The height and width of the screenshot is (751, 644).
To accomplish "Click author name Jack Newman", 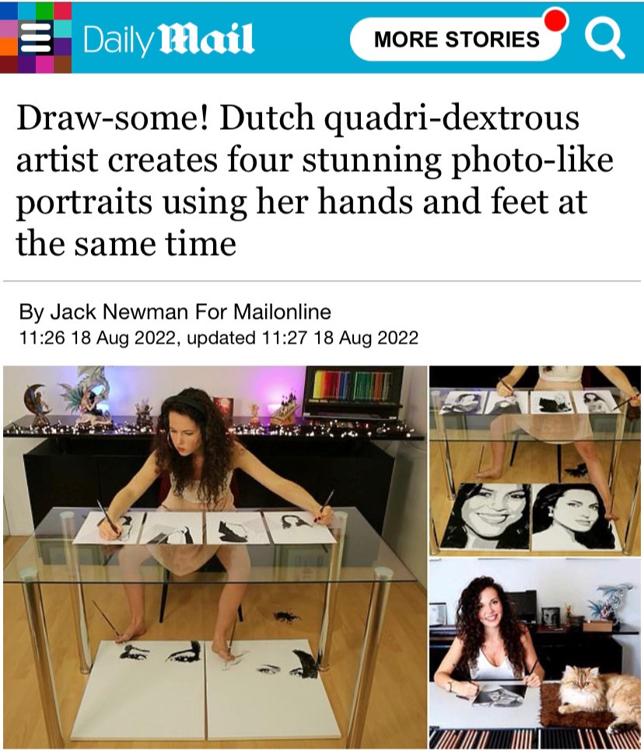I will pos(119,312).
